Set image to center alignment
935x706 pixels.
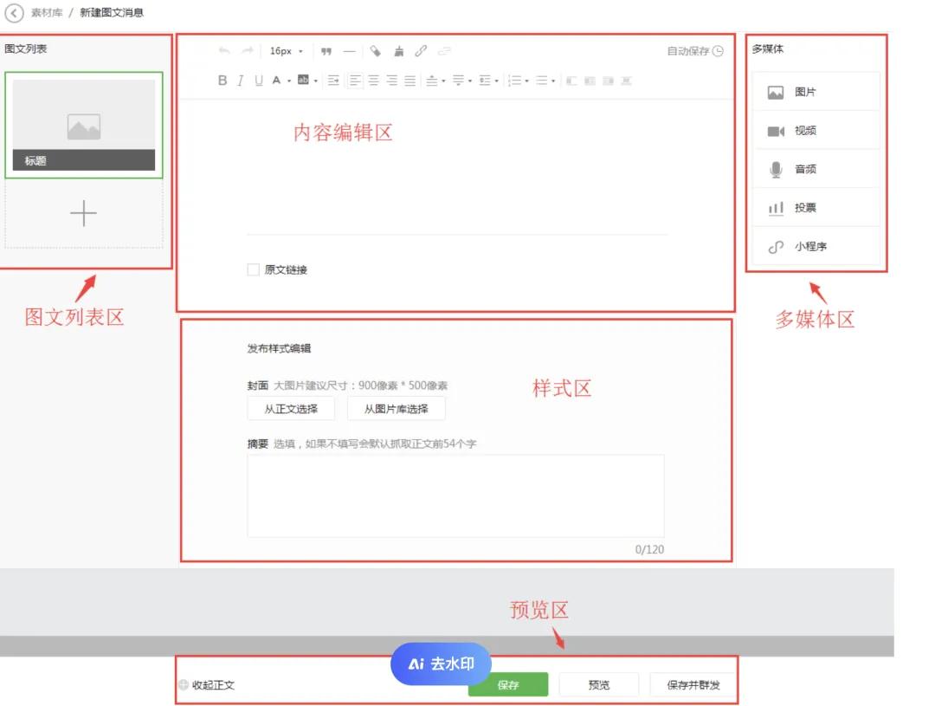[626, 81]
